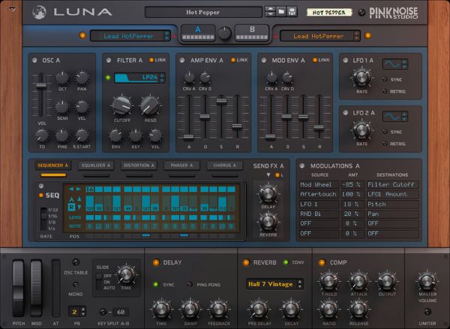Click the filter RESO knob
Image resolution: width=450 pixels, height=329 pixels.
pos(150,105)
